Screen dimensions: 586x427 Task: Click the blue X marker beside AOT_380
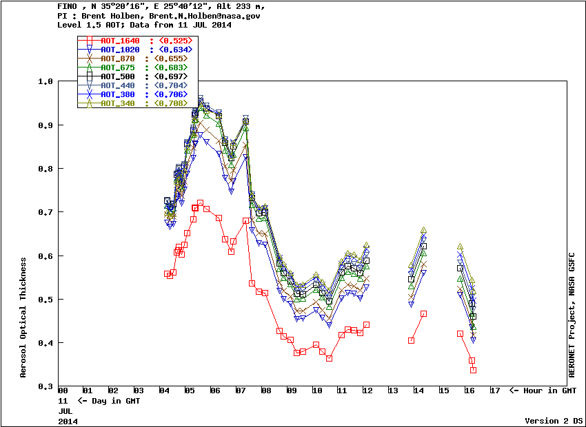88,94
